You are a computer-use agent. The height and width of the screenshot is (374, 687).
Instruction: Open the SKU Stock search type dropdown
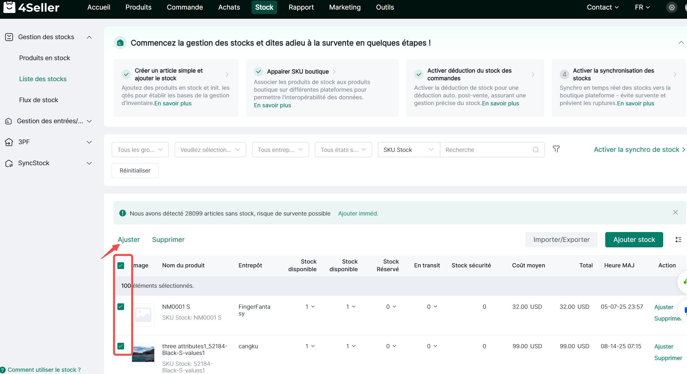click(408, 150)
